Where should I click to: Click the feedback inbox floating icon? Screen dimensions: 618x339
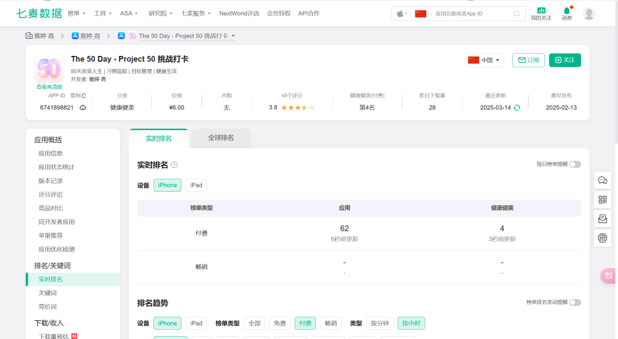(x=603, y=219)
